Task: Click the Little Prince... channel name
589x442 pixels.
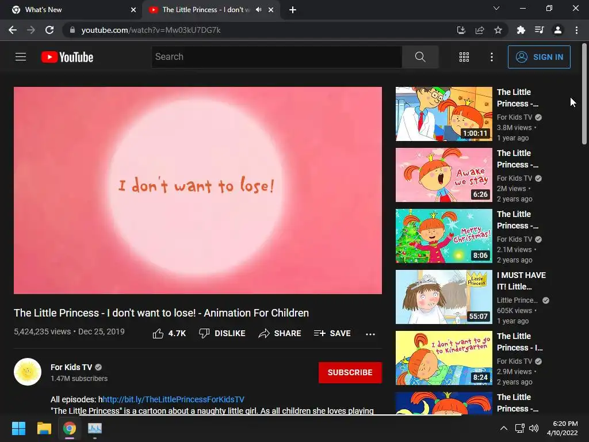Action: point(517,300)
